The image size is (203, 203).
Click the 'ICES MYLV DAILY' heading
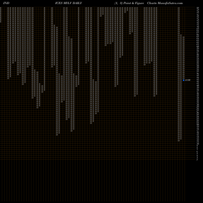click(x=69, y=3)
